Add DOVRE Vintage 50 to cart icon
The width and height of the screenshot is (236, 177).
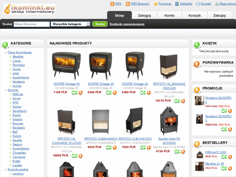coord(75,93)
